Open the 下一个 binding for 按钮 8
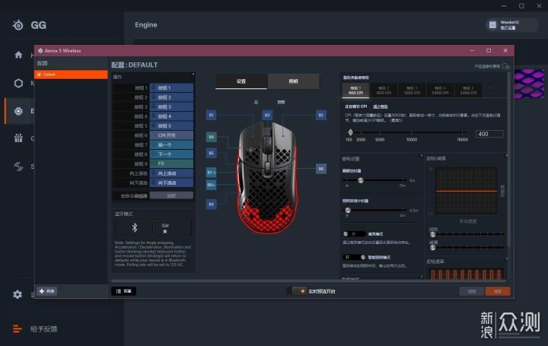Screen dimensions: 548x346 point(171,154)
